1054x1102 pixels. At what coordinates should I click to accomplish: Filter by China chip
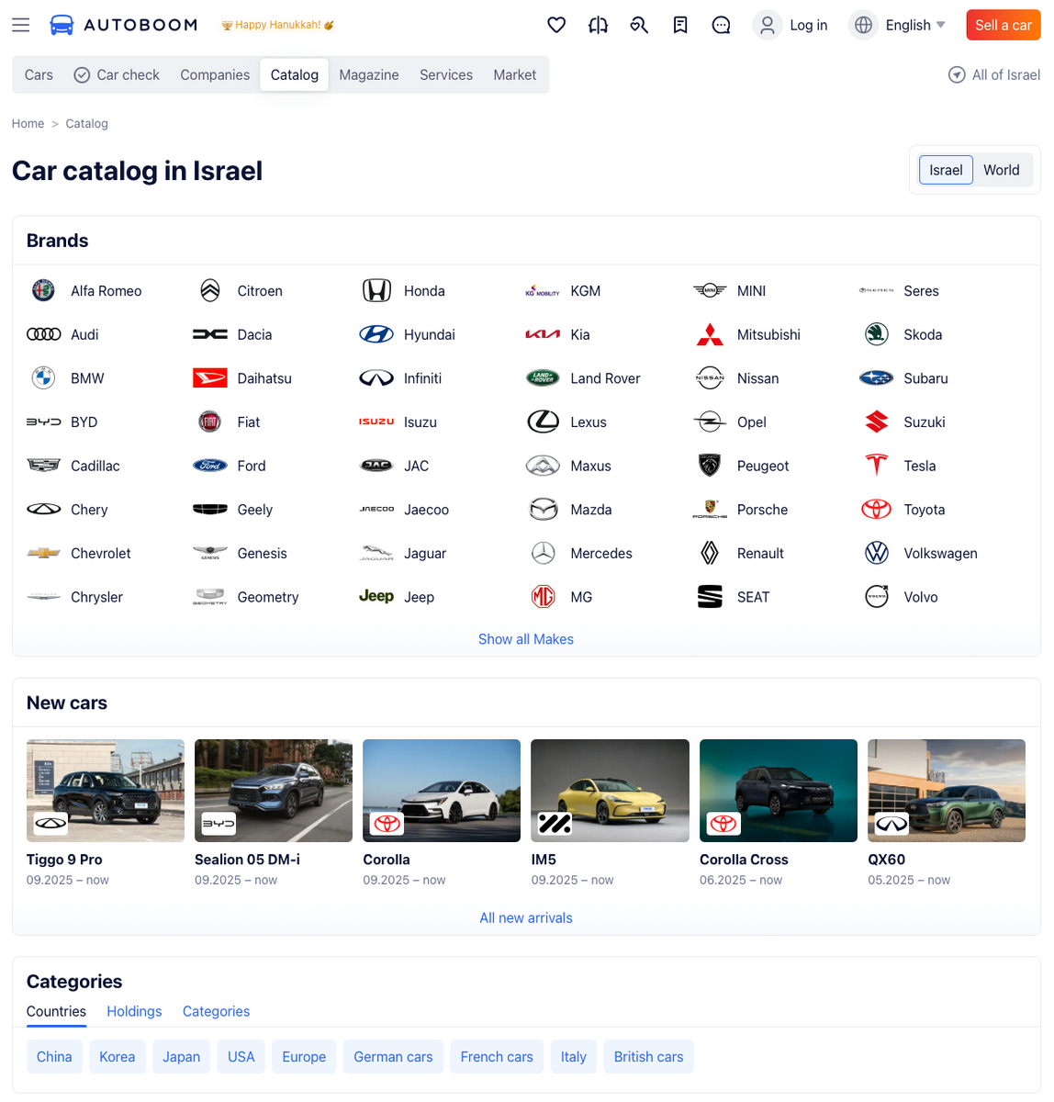(x=54, y=1056)
